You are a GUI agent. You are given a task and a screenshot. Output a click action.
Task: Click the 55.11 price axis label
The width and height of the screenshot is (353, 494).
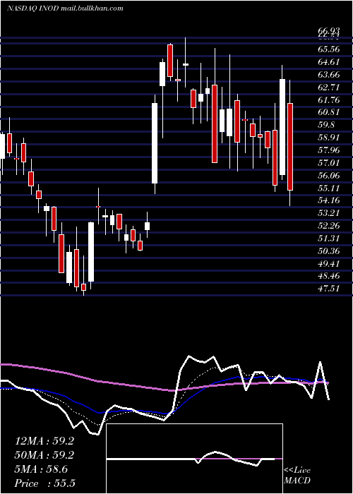point(329,188)
